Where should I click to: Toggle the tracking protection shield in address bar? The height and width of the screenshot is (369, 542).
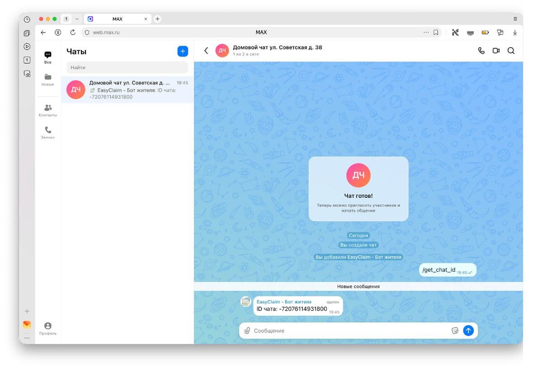(86, 32)
